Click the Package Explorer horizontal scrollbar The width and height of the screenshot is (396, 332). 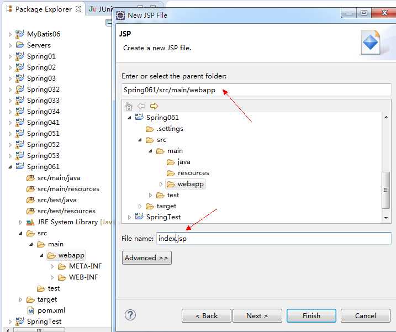[39, 330]
